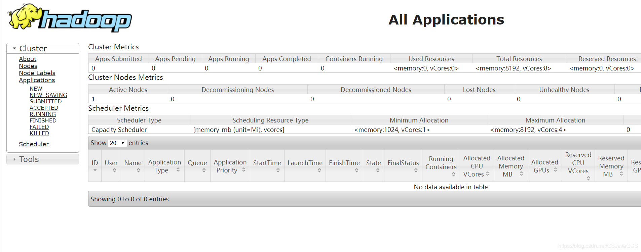Sort table by LaunchTime column
This screenshot has height=252, width=641.
[x=305, y=166]
